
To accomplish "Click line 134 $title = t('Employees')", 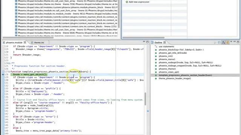I will click(31, 91).
